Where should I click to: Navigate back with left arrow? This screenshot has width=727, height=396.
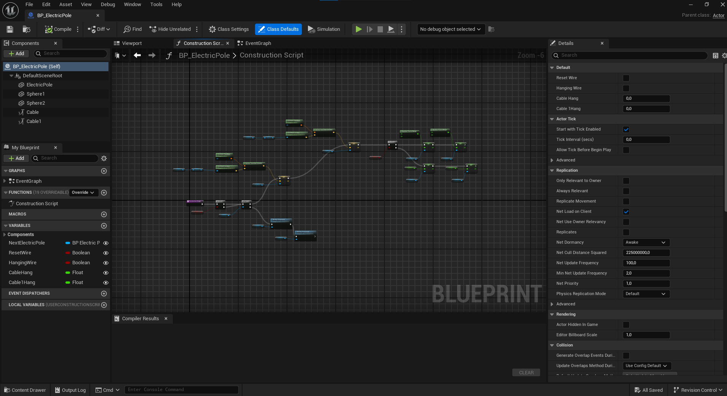tap(137, 56)
